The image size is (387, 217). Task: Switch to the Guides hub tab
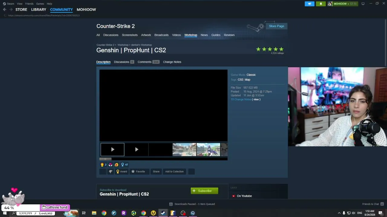216,35
